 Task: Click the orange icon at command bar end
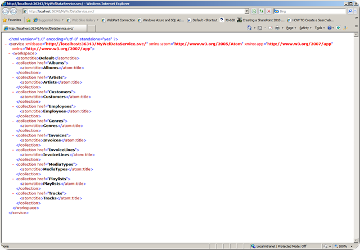345,28
